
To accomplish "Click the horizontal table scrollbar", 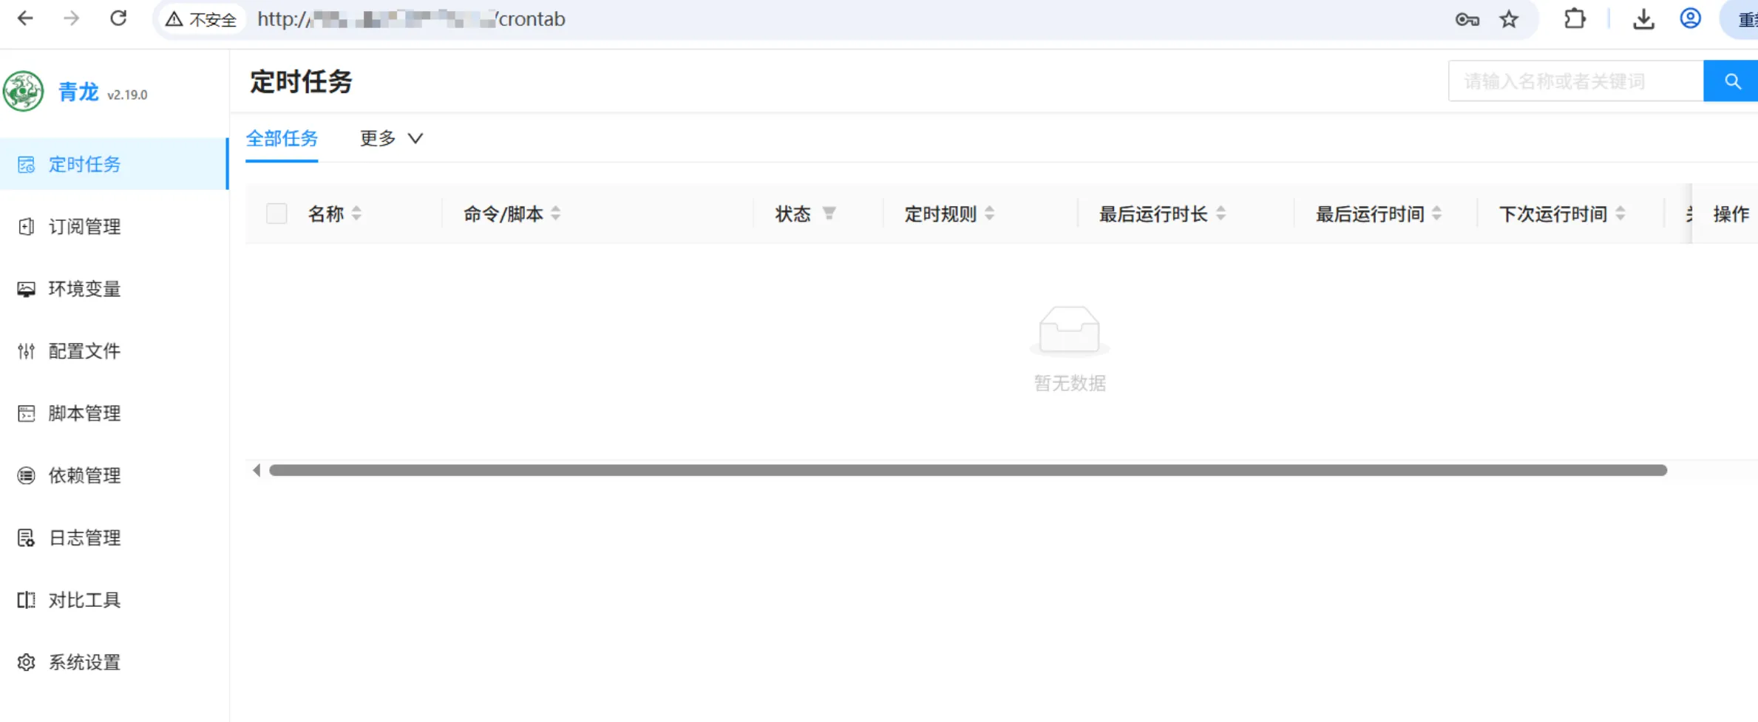I will click(x=967, y=470).
